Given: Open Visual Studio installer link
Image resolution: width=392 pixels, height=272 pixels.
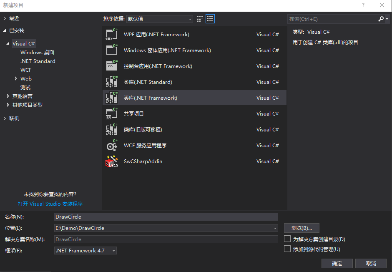Looking at the screenshot, I should (x=50, y=204).
